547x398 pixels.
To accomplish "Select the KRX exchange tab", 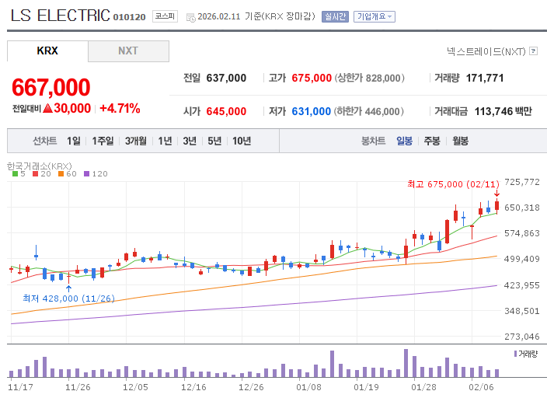I will [x=47, y=51].
